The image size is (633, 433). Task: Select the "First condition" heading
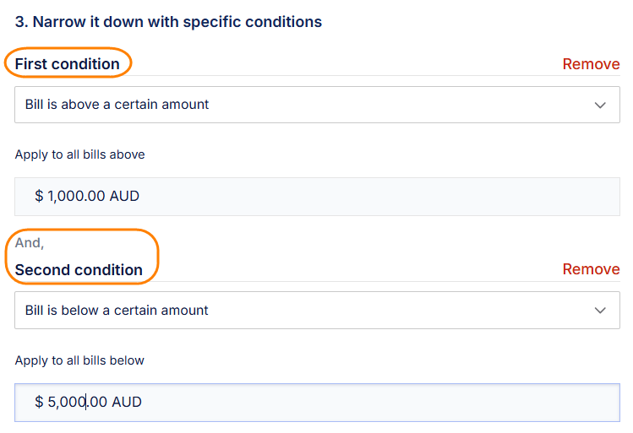pyautogui.click(x=67, y=63)
